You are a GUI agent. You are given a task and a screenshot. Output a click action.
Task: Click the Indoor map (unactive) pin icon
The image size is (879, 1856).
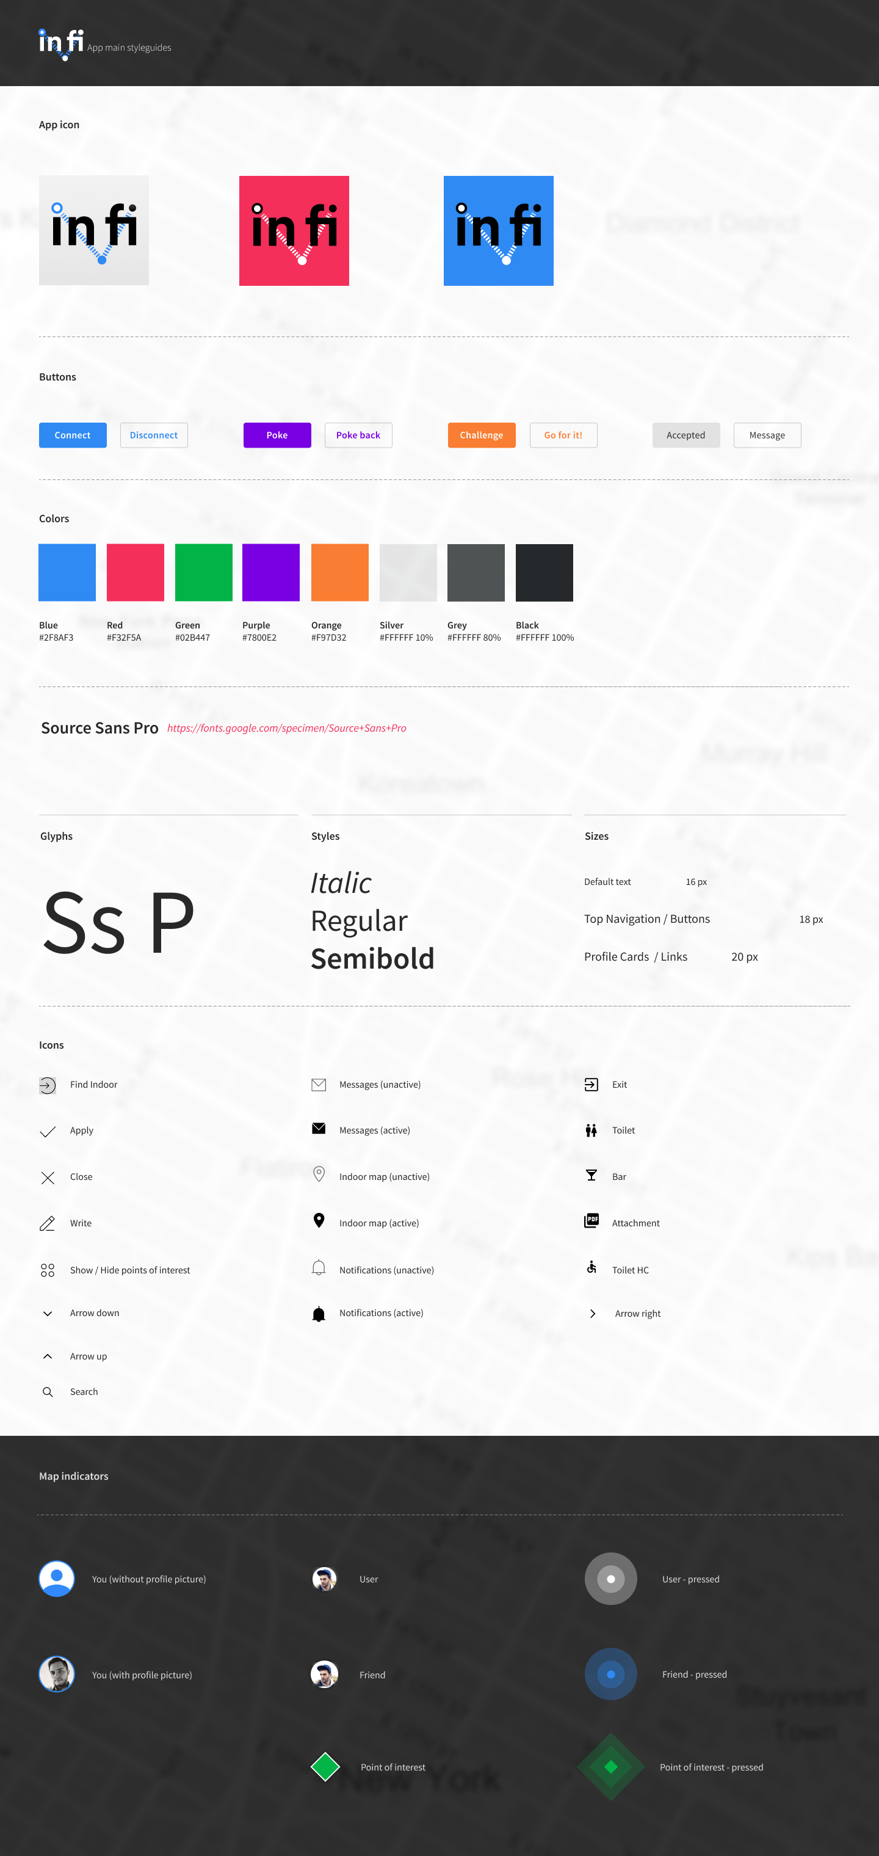click(319, 1174)
